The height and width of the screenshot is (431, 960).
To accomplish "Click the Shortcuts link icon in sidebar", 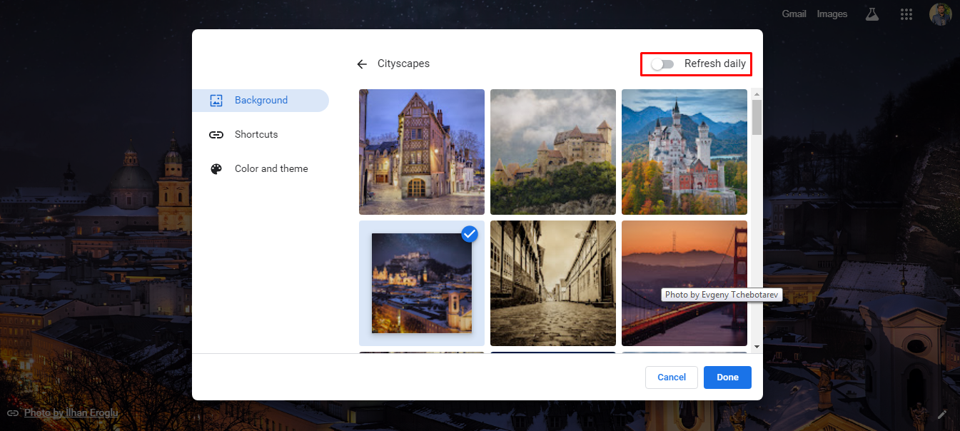I will coord(216,135).
